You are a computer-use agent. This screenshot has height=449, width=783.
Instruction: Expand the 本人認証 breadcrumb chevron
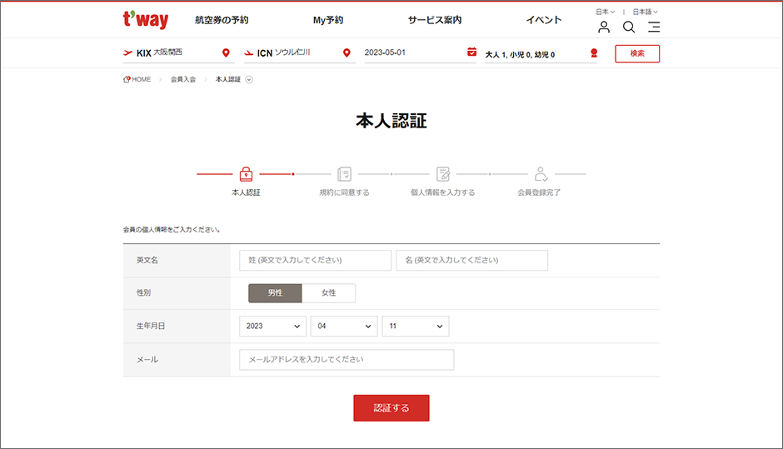coord(249,80)
